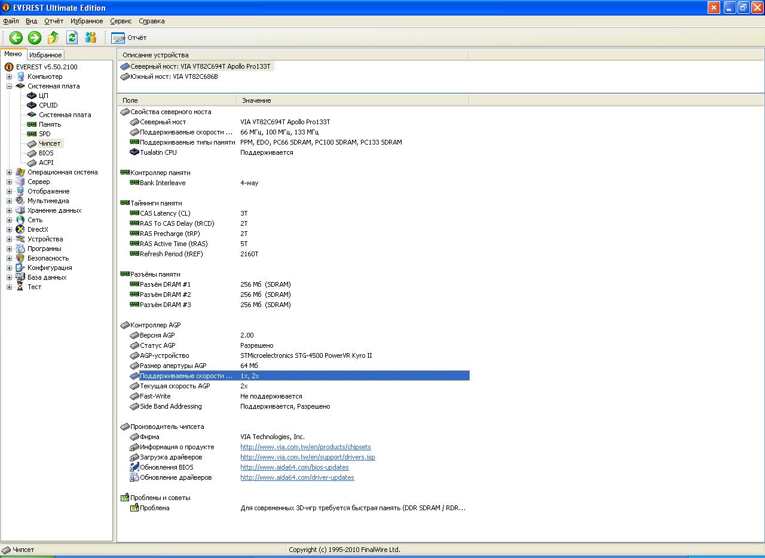This screenshot has height=558, width=765.
Task: Click the Сеть globe icon in the tree
Action: tap(20, 220)
